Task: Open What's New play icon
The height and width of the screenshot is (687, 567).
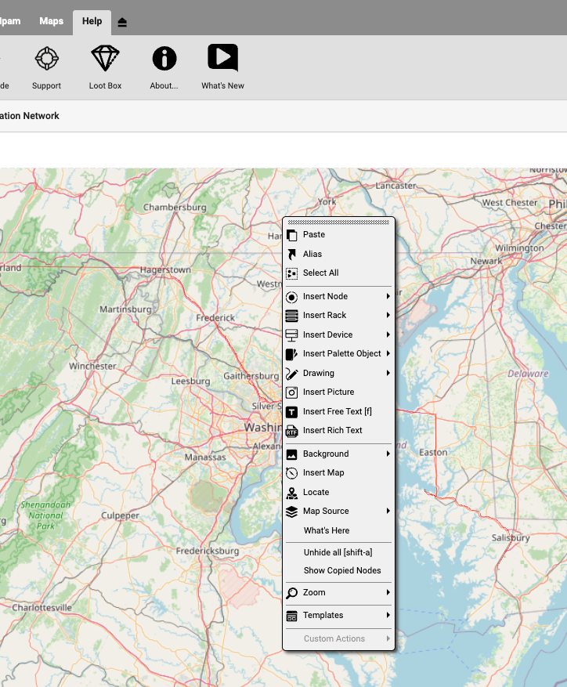Action: 222,59
